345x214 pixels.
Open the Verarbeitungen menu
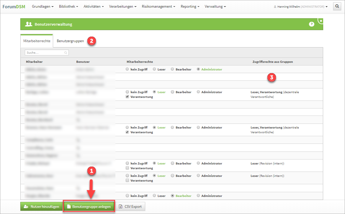click(x=123, y=6)
